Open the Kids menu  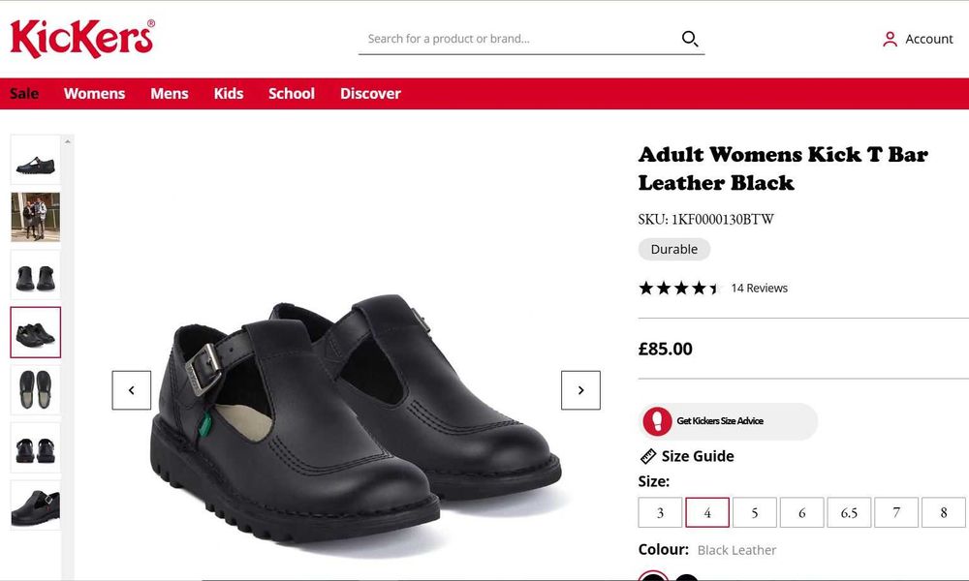click(229, 94)
